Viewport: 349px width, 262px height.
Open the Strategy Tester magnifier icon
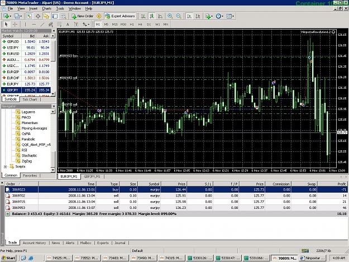click(64, 16)
